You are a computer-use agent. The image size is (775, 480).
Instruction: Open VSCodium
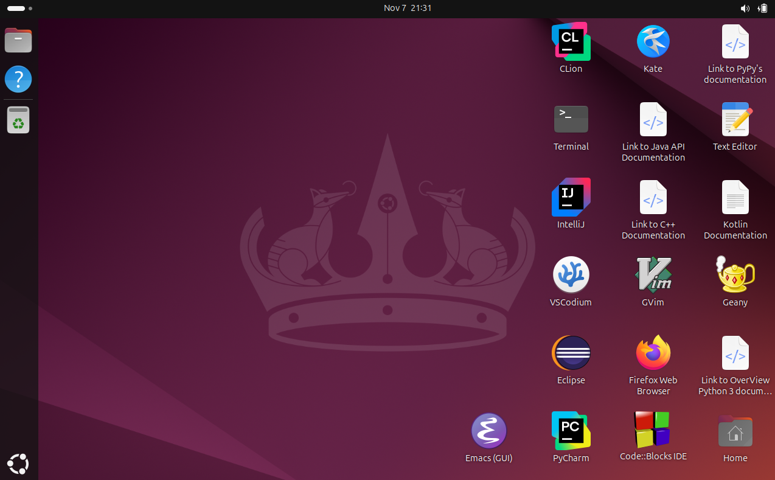point(571,274)
